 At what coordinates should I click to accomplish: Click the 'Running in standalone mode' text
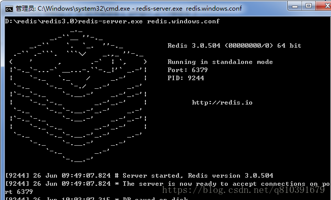tap(220, 62)
